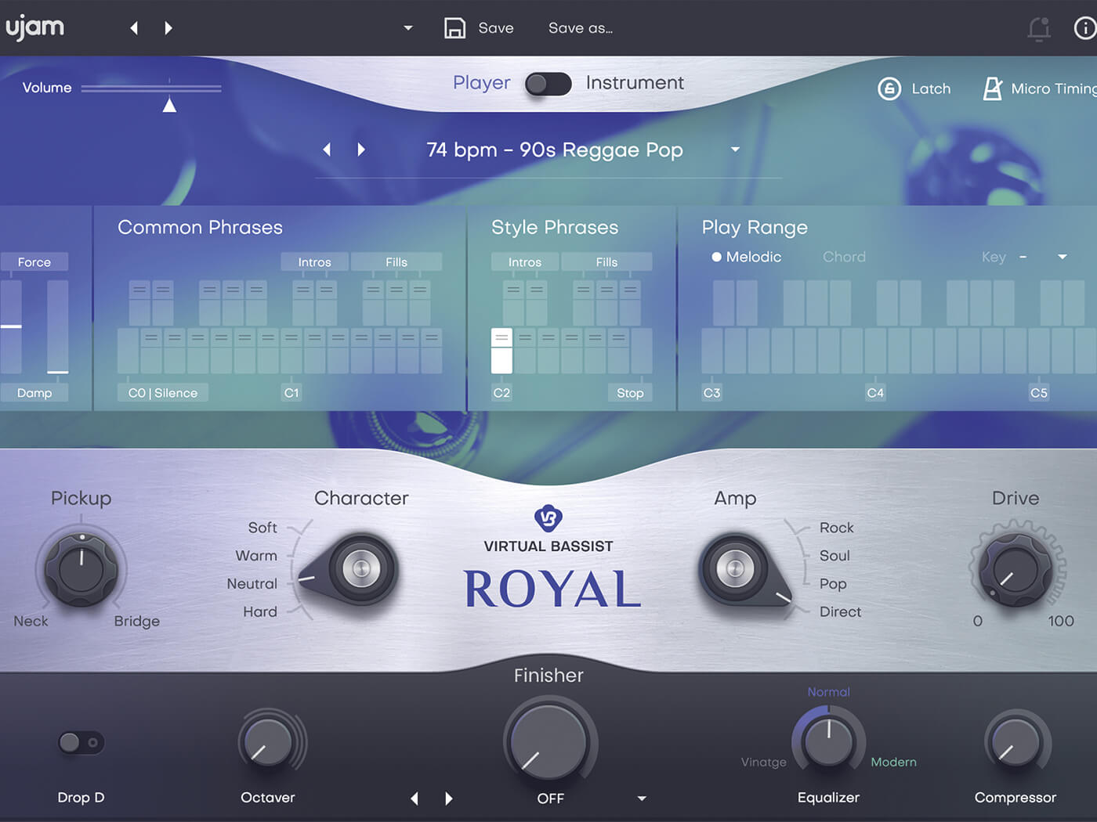Set Character to Neutral
Screen dimensions: 1097x822
(x=252, y=584)
